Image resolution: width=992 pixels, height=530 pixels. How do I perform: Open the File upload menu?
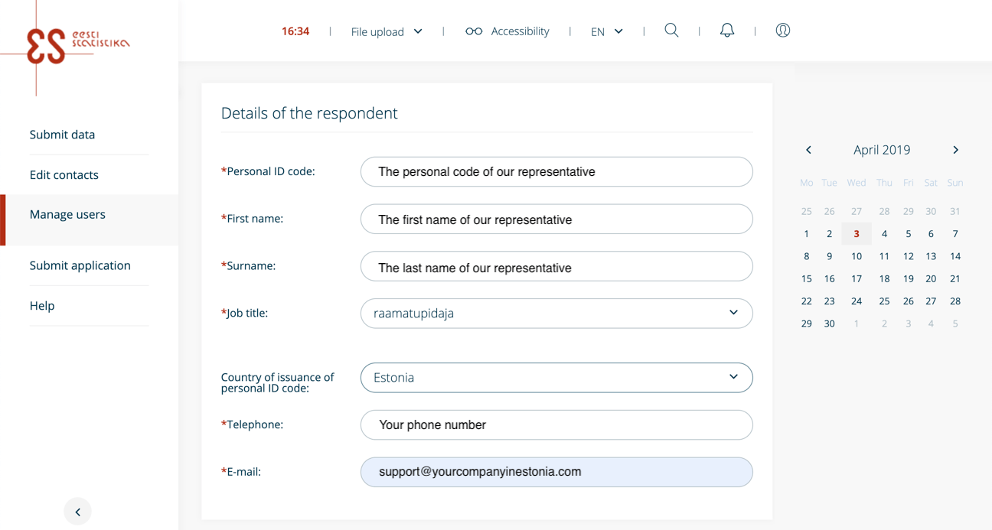coord(386,31)
